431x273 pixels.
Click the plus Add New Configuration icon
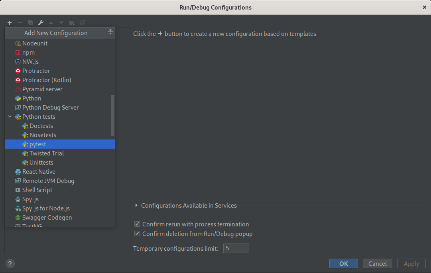(x=10, y=23)
